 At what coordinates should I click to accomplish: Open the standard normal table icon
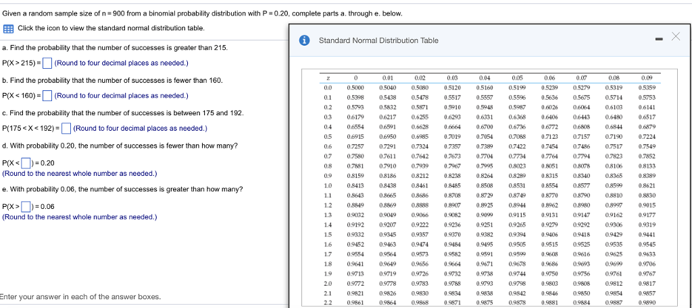[8, 28]
